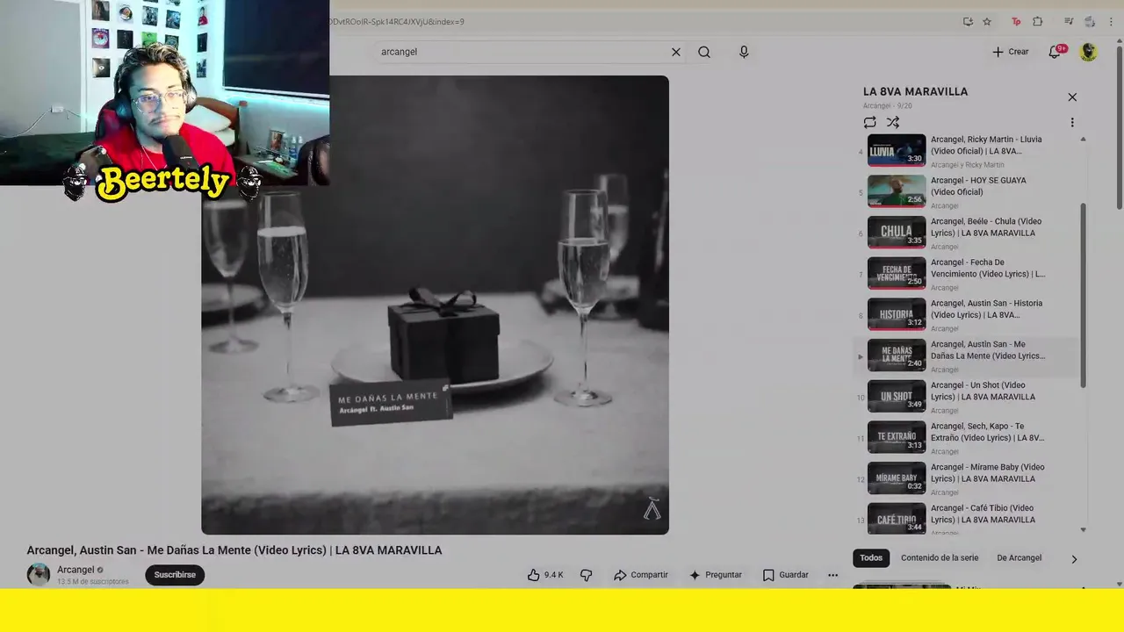Play Historia thumbnail in playlist
1124x632 pixels.
[897, 314]
